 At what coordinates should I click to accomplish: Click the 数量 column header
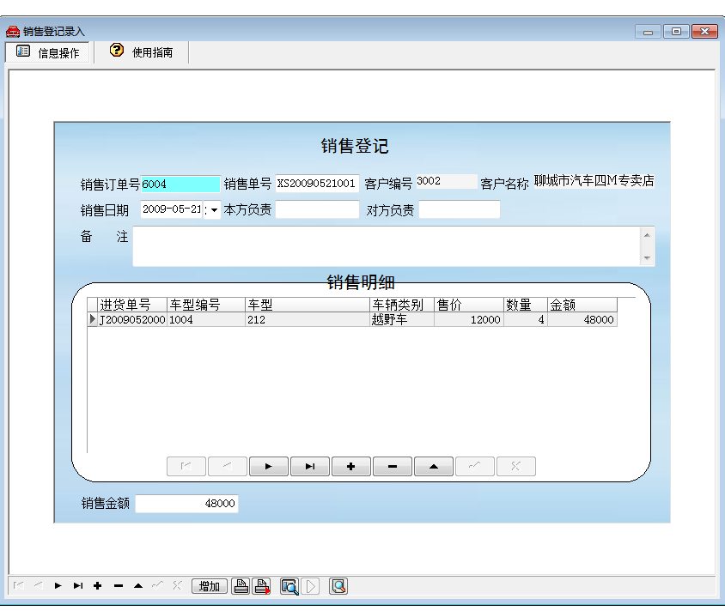tap(525, 305)
